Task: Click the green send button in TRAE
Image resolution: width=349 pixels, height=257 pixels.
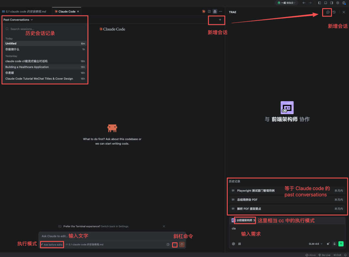Action: click(341, 244)
